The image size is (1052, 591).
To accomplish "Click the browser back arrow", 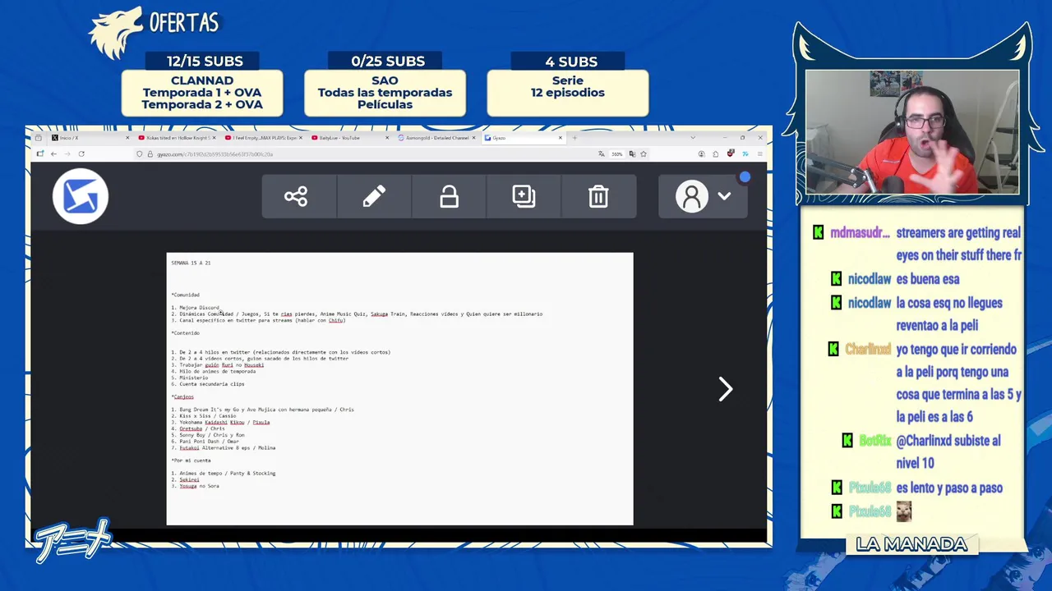I will (53, 154).
